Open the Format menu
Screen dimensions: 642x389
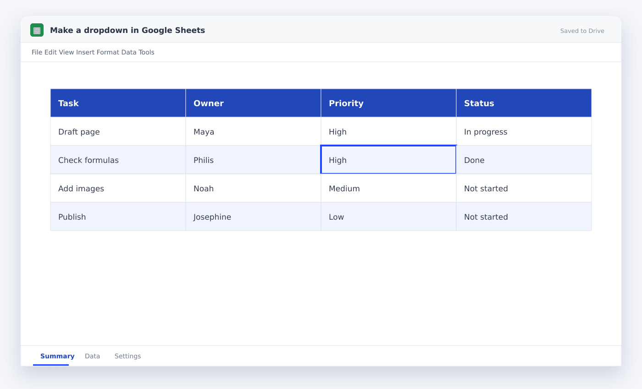coord(108,52)
